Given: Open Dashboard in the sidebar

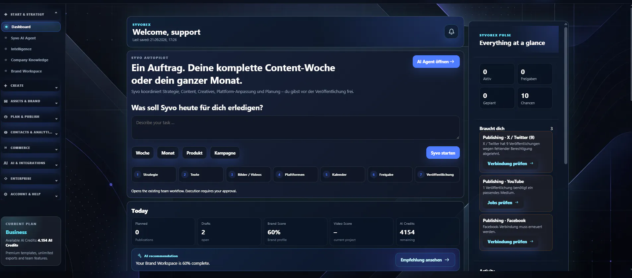Looking at the screenshot, I should pos(31,27).
